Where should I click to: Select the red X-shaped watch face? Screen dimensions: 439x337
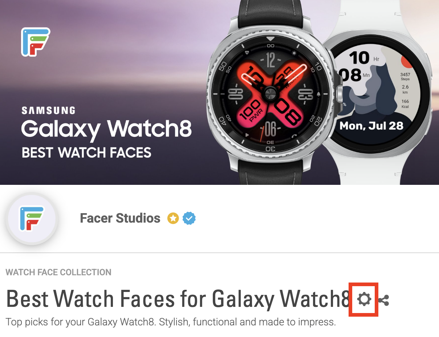click(x=271, y=93)
